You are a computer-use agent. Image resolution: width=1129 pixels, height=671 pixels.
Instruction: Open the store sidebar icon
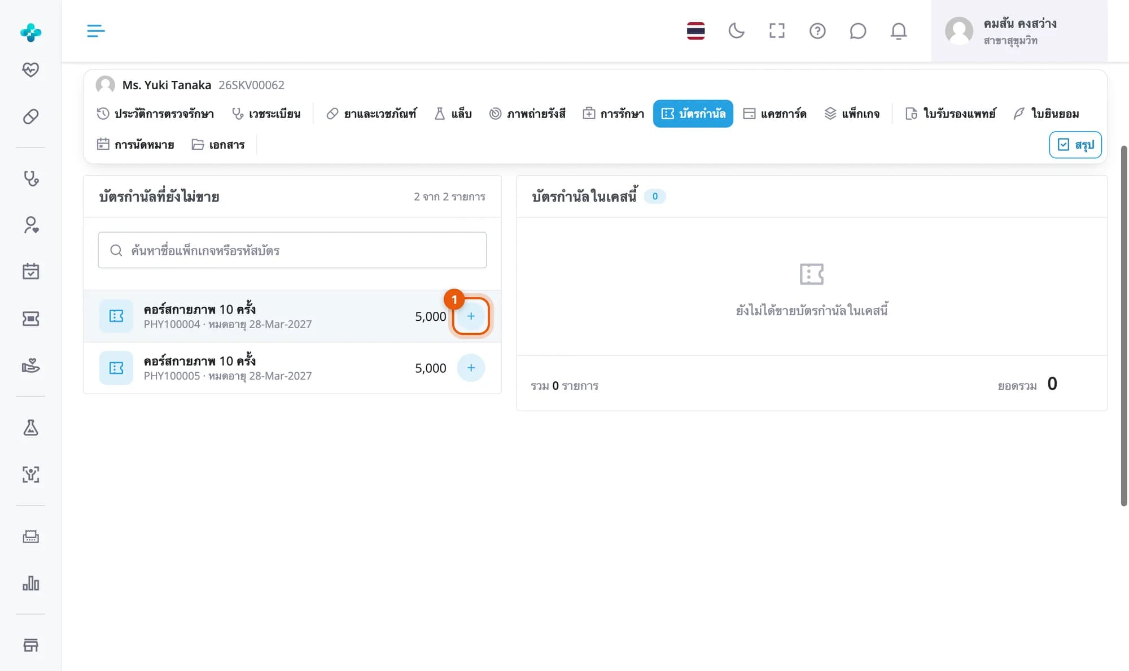coord(30,645)
